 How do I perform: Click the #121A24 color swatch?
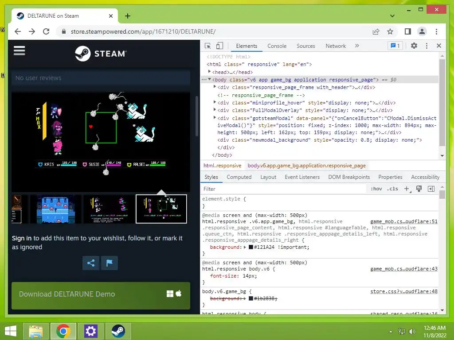coord(251,247)
